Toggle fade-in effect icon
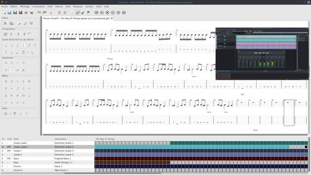The height and width of the screenshot is (175, 311). pos(23,103)
